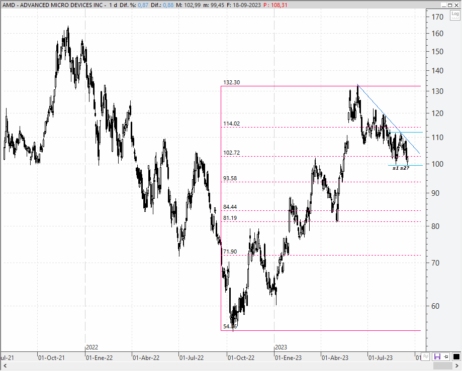This screenshot has width=462, height=371.
Task: Click the 2023 year marker on axis
Action: (281, 347)
